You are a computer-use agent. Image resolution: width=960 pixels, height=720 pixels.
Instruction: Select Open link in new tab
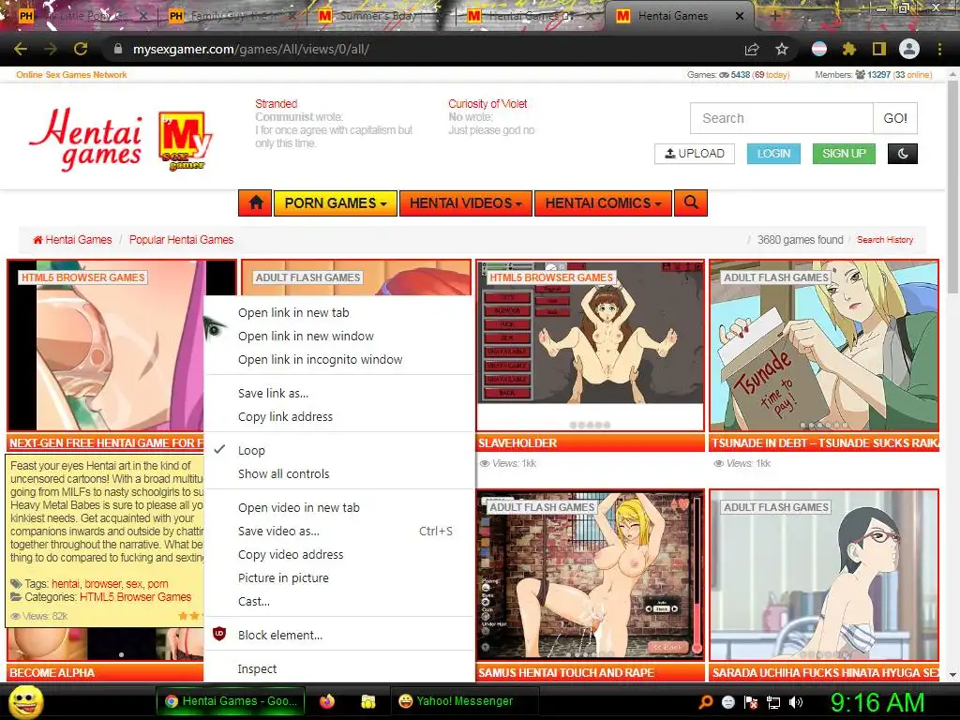pyautogui.click(x=339, y=313)
